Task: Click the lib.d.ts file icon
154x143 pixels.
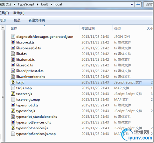Action: pyautogui.click(x=13, y=54)
